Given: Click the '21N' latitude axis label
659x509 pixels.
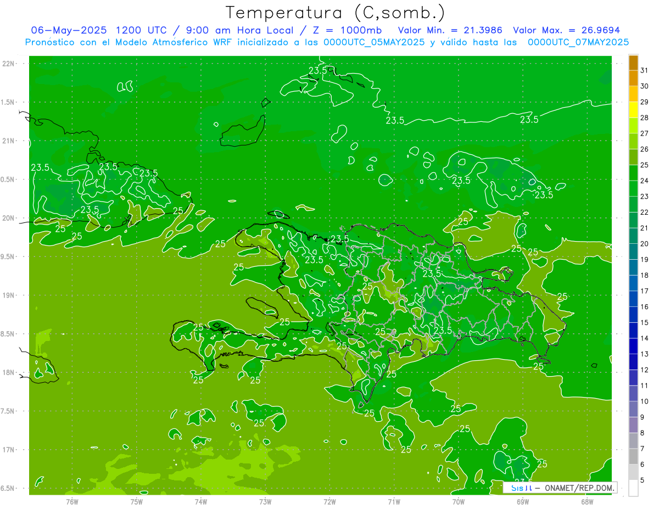Looking at the screenshot, I should click(9, 141).
